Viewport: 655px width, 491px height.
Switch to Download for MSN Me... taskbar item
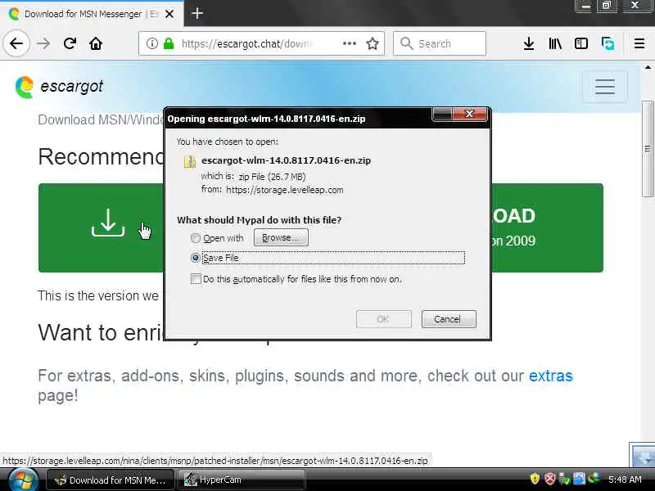[111, 480]
